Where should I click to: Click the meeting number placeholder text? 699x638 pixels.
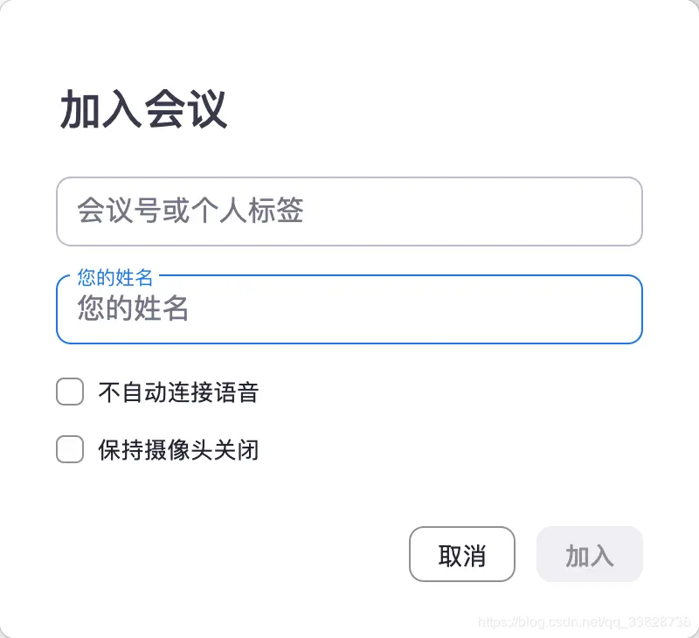pyautogui.click(x=192, y=211)
